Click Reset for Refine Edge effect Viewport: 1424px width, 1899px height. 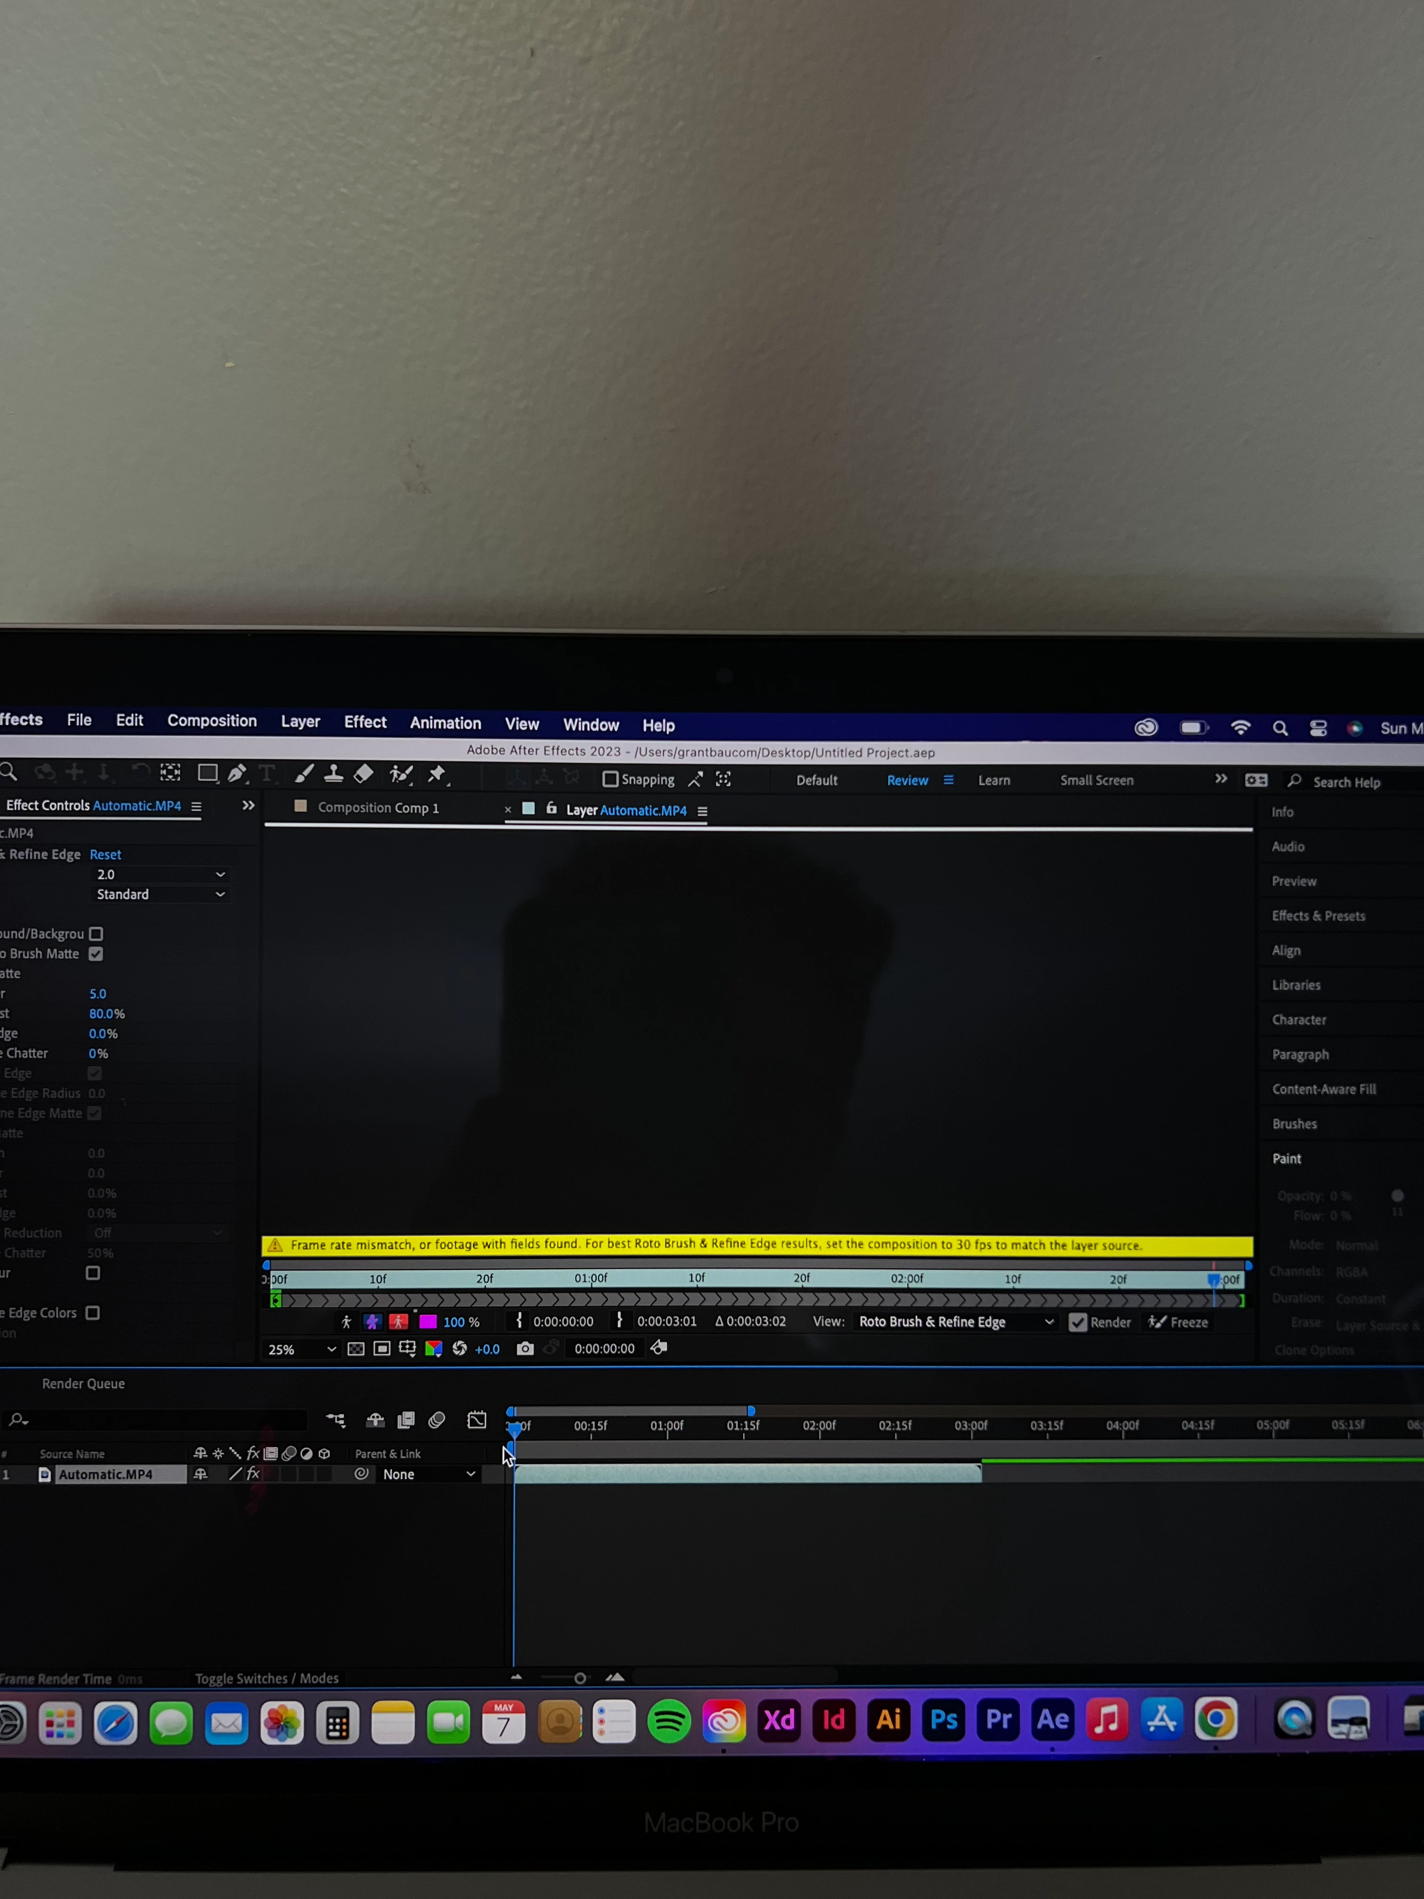click(105, 854)
